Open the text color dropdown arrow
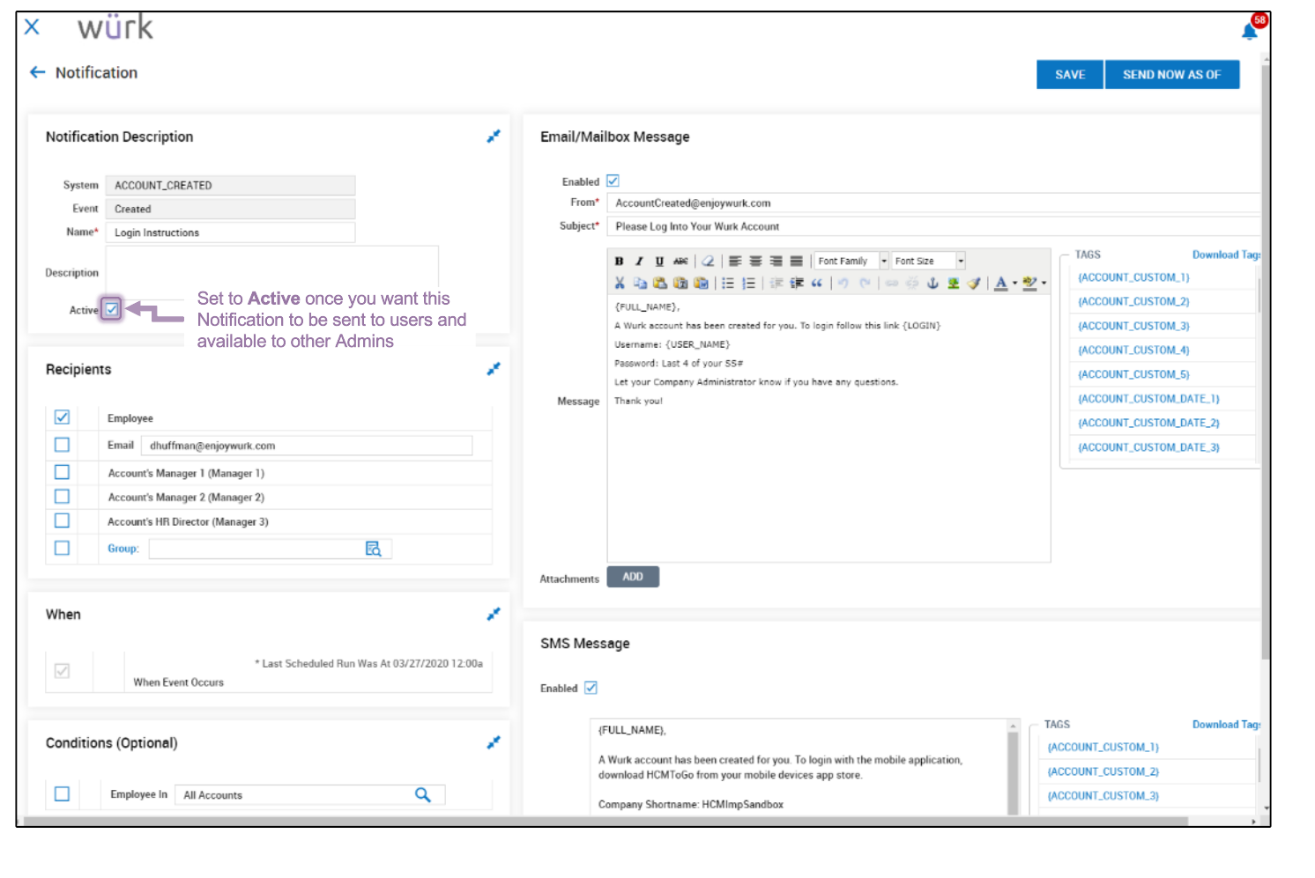This screenshot has height=878, width=1315. [1014, 284]
